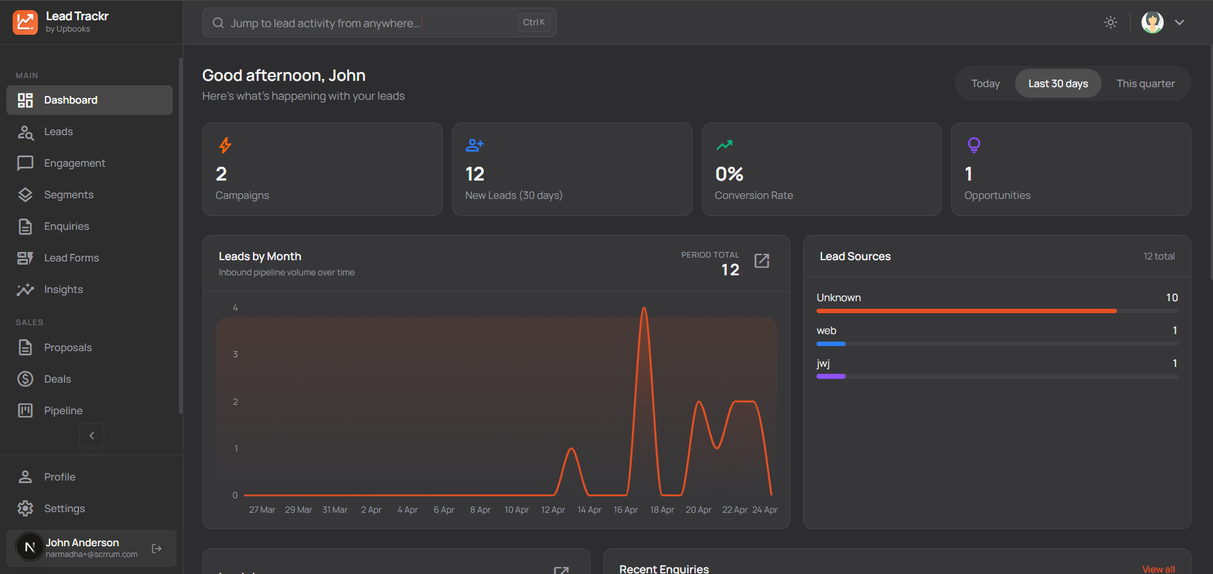Select Last 30 days range
This screenshot has width=1213, height=574.
[x=1058, y=83]
